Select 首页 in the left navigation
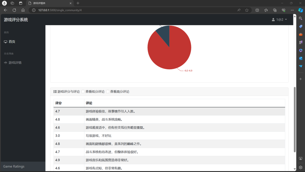Image resolution: width=305 pixels, height=172 pixels. tap(12, 42)
